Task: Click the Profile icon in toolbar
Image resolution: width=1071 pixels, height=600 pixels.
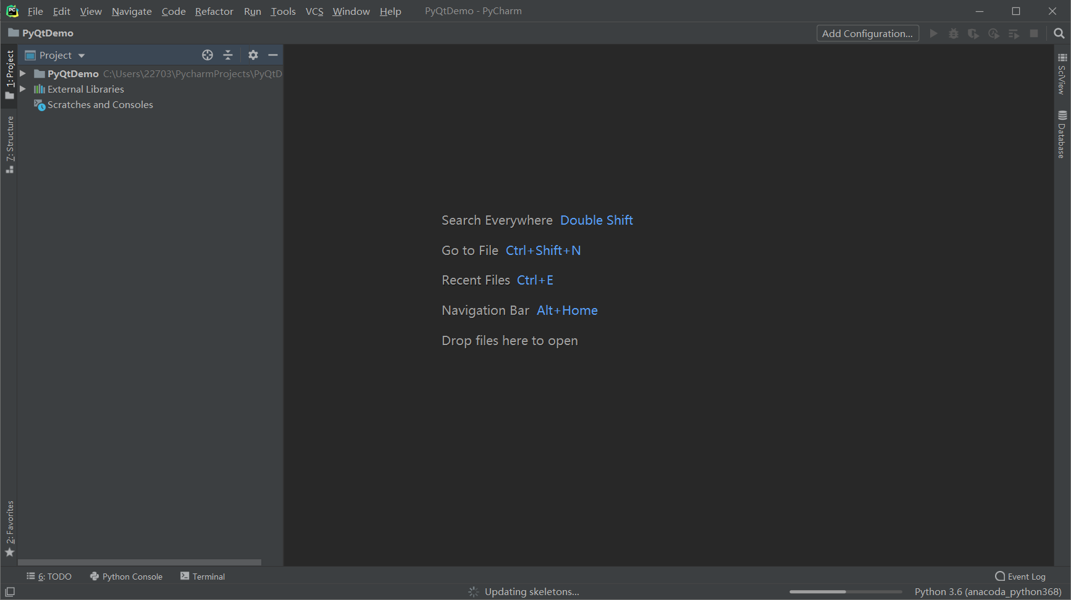Action: [994, 33]
